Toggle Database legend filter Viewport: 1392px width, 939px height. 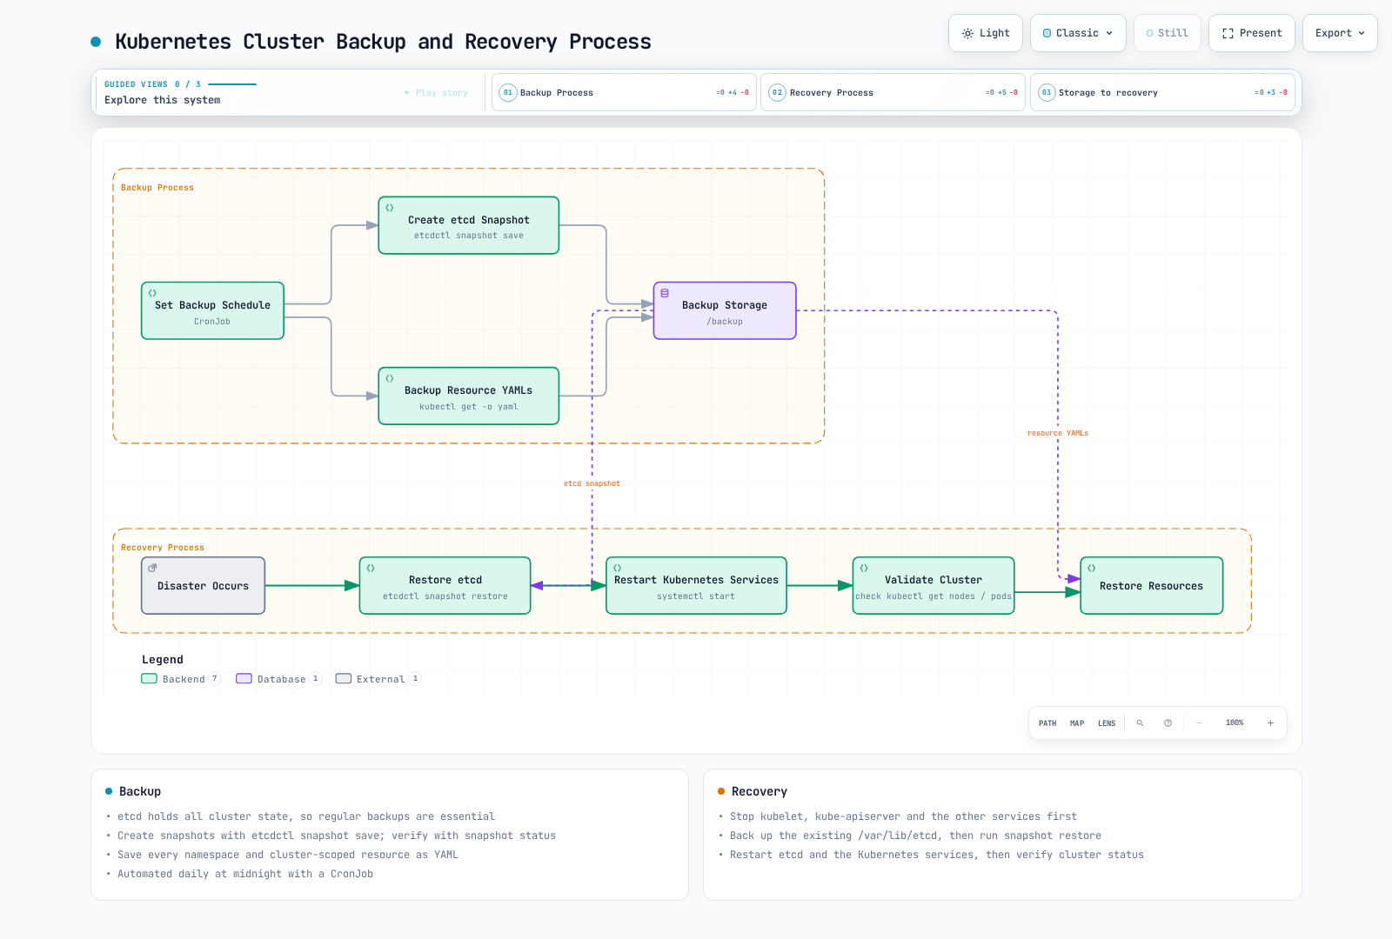click(x=278, y=679)
